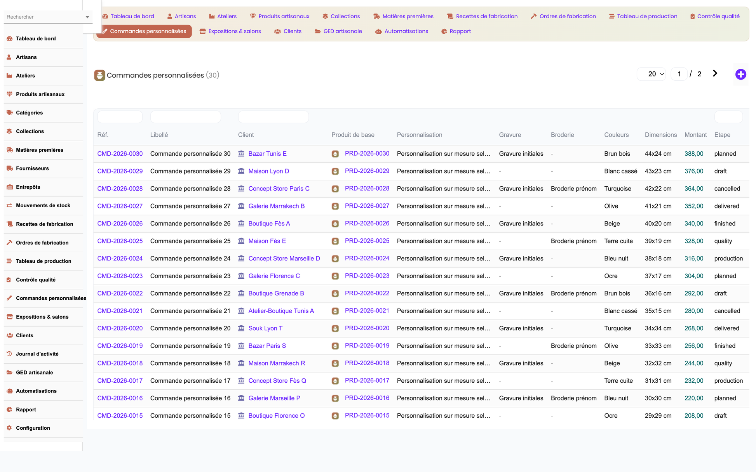Click the Etape filter input field
Image resolution: width=756 pixels, height=472 pixels.
click(728, 116)
